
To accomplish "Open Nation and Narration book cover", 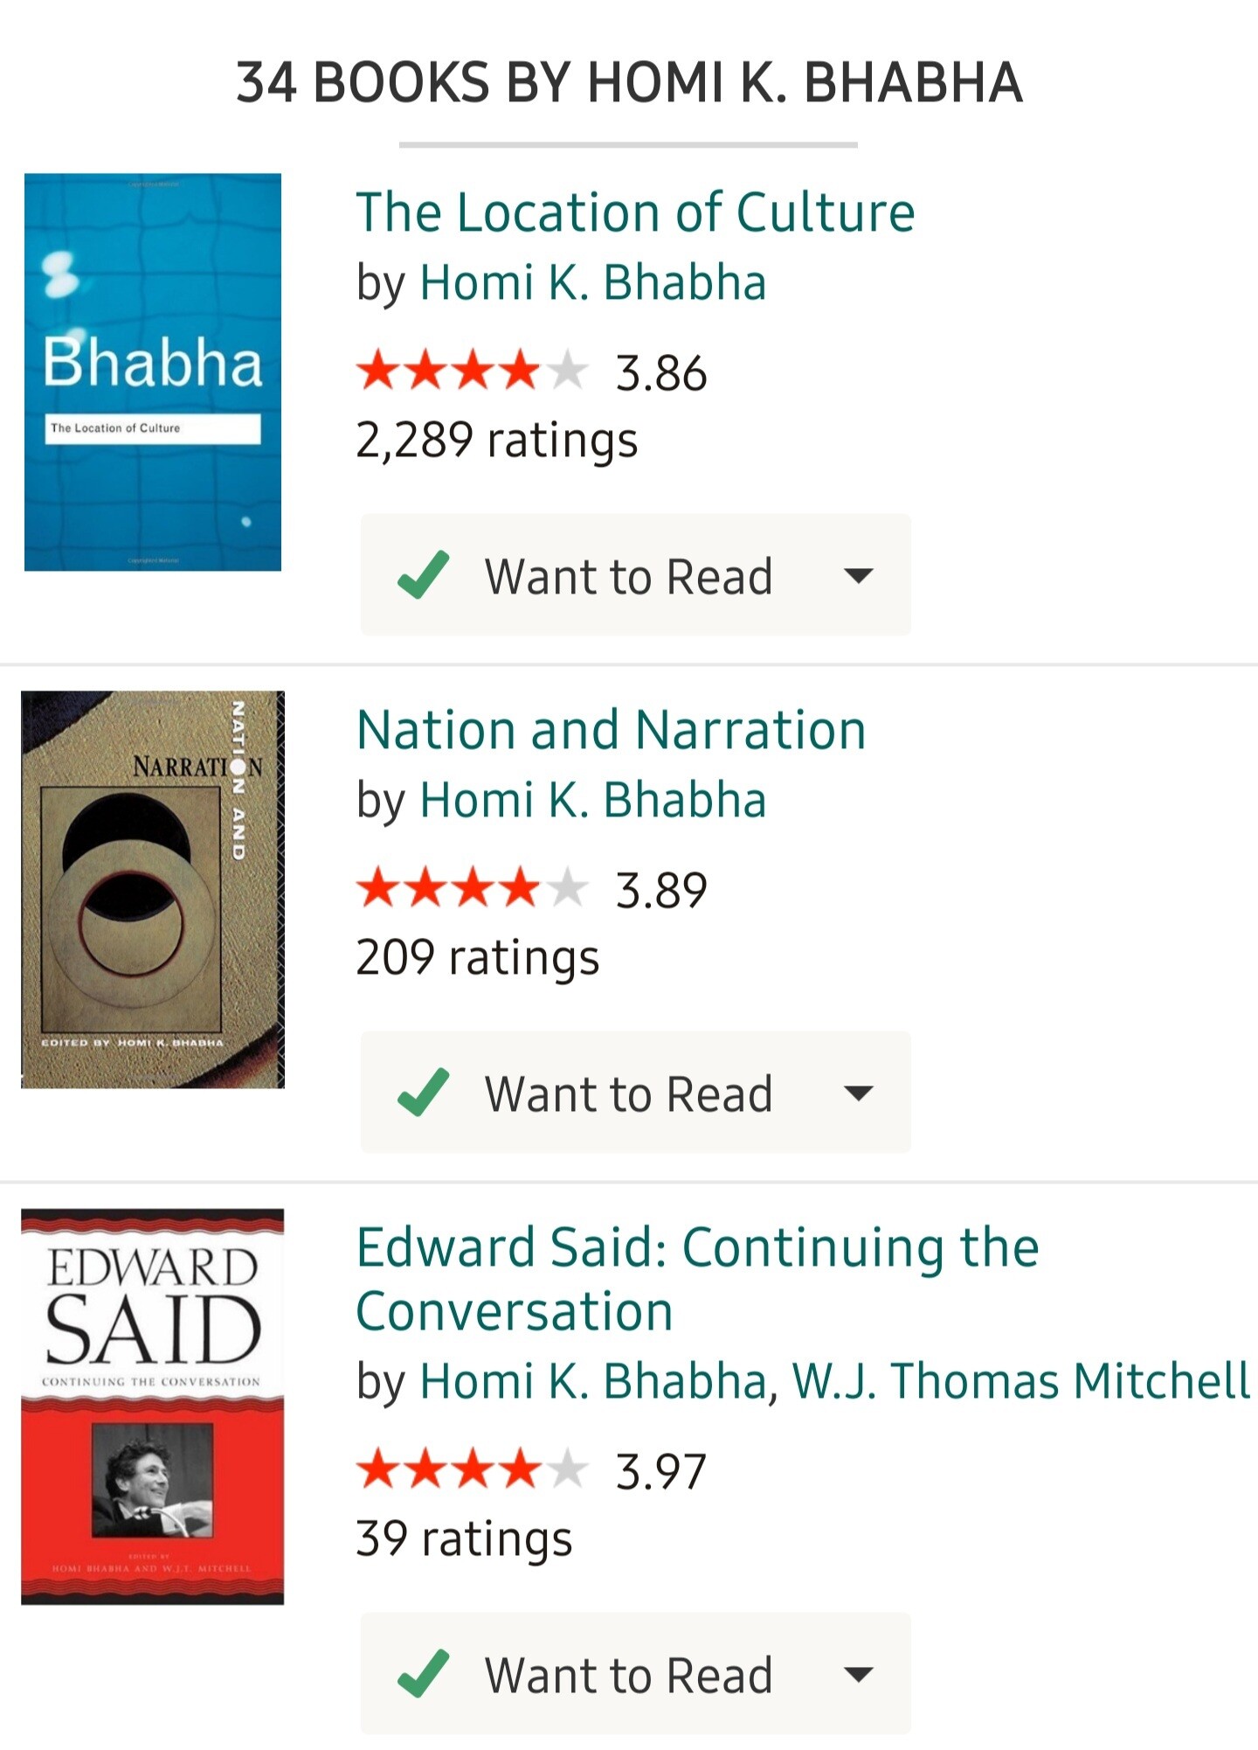I will pyautogui.click(x=153, y=889).
